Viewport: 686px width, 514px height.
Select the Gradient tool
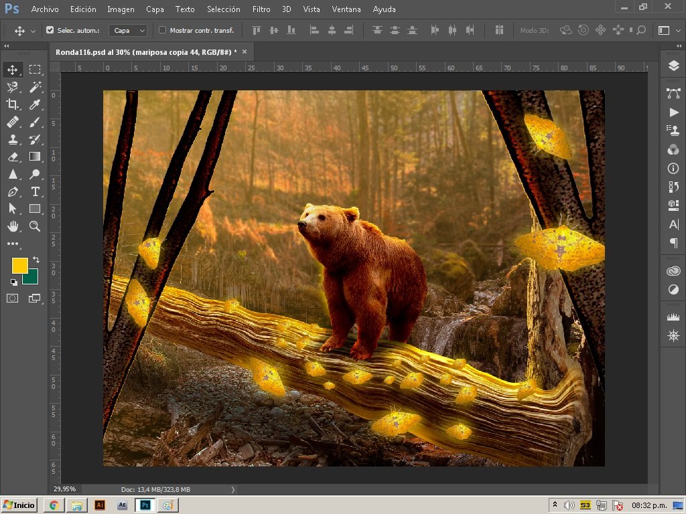(35, 157)
